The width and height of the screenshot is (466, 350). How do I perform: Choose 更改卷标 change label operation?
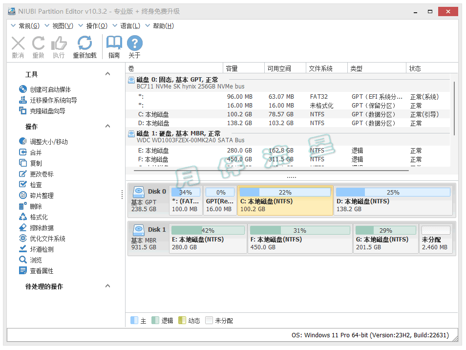36,174
